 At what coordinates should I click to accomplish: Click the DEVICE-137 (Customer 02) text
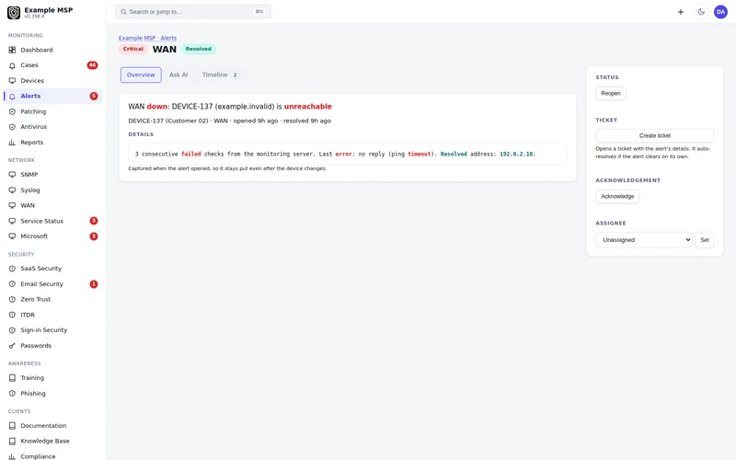coord(168,121)
